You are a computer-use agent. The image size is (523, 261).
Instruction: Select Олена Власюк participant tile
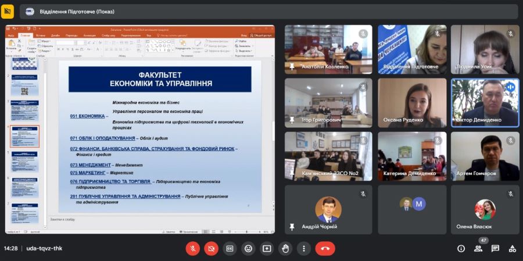pyautogui.click(x=485, y=210)
